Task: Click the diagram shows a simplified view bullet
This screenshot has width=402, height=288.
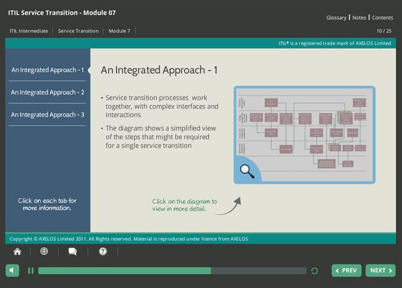Action: tap(161, 137)
